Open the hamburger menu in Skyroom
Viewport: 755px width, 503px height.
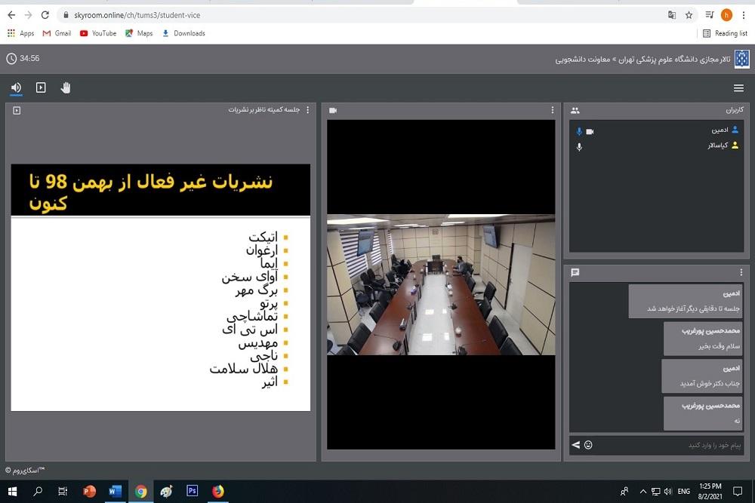tap(738, 88)
